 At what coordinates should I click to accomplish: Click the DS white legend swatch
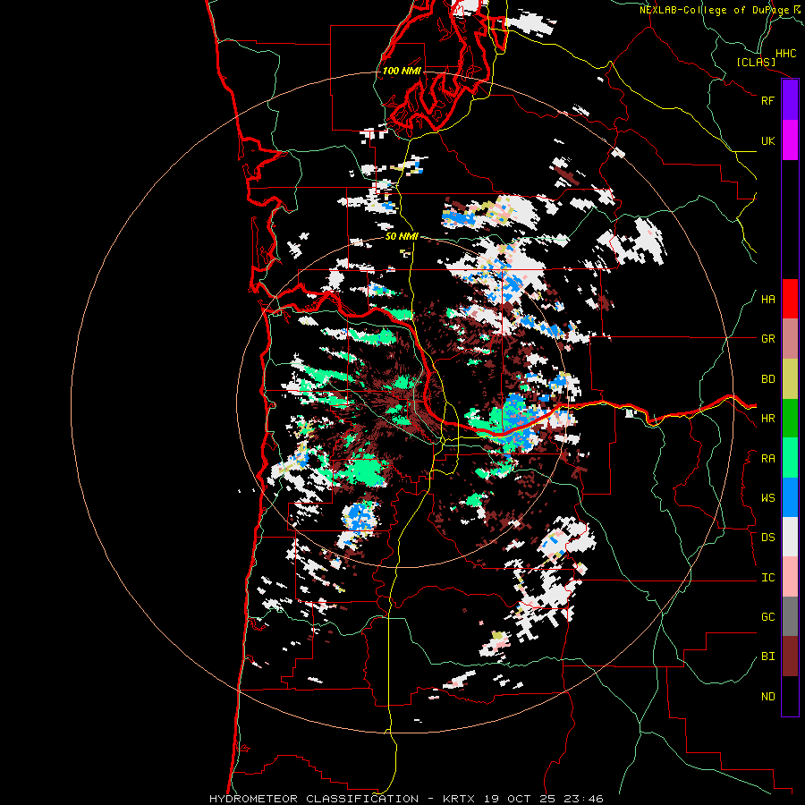(x=790, y=537)
